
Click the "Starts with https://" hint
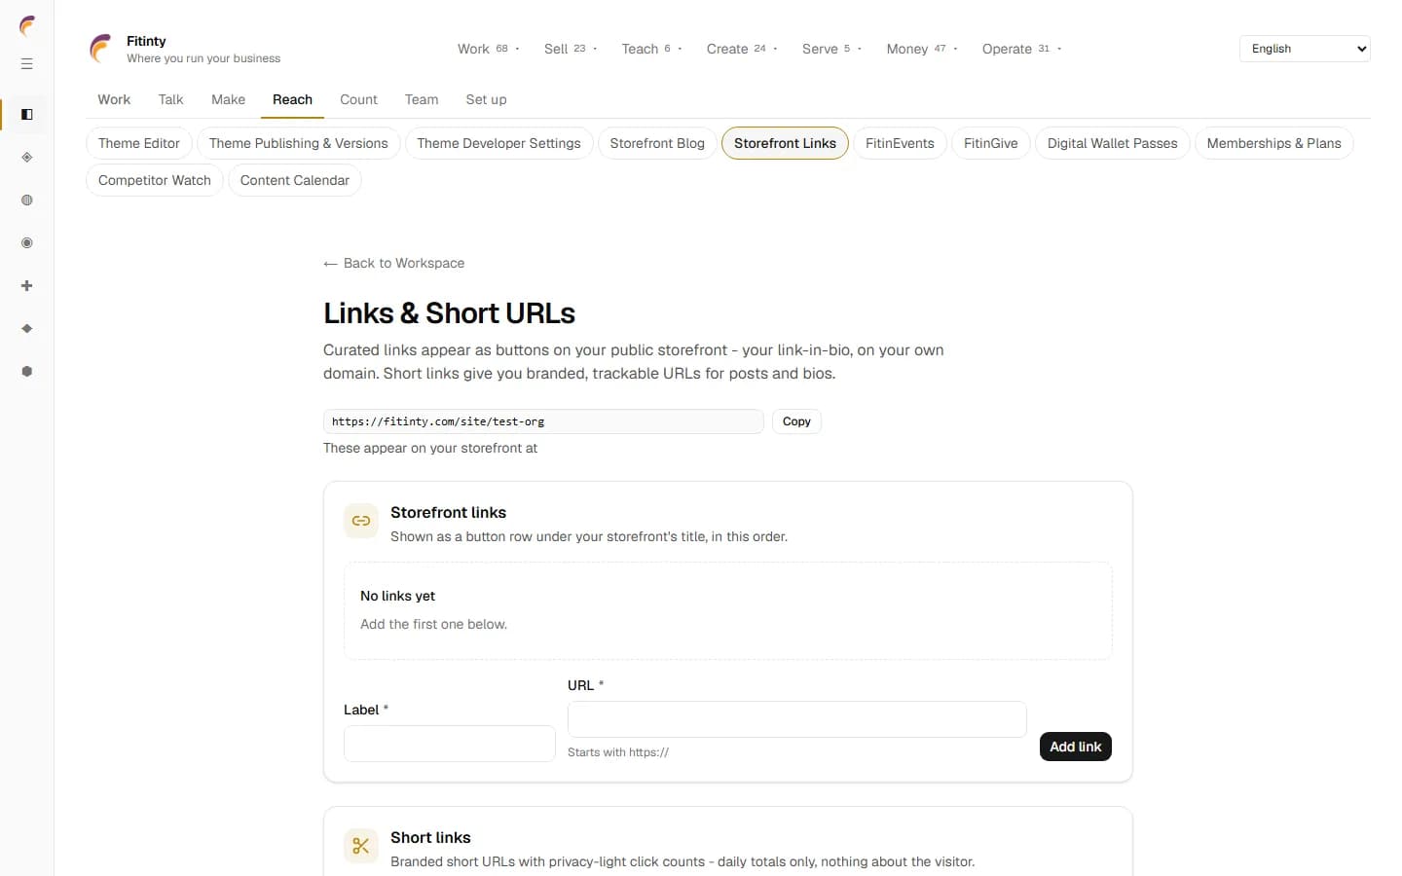[x=618, y=752]
